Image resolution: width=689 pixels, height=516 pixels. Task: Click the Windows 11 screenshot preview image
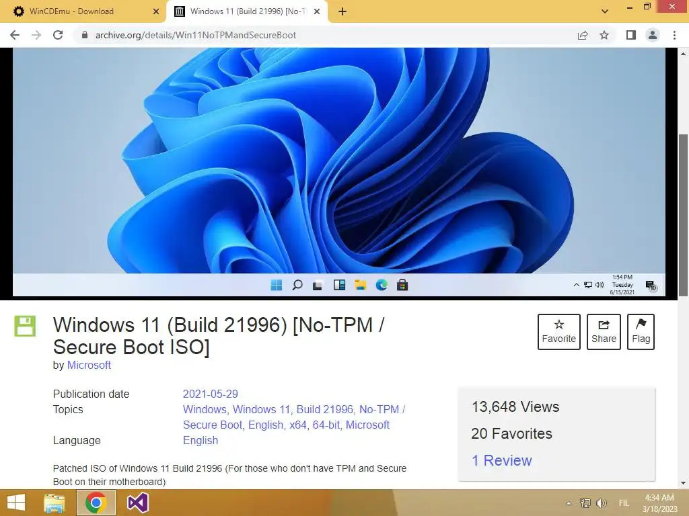tap(339, 172)
